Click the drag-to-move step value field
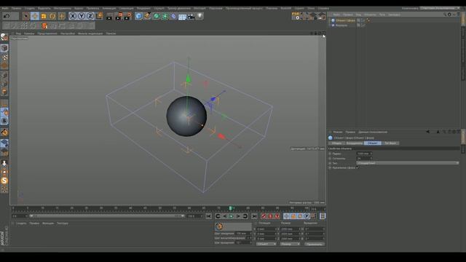Viewport: 466px width, 262px height. coord(243,234)
